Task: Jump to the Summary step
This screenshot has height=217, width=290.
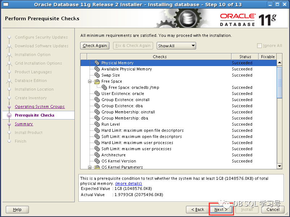Action: [24, 124]
